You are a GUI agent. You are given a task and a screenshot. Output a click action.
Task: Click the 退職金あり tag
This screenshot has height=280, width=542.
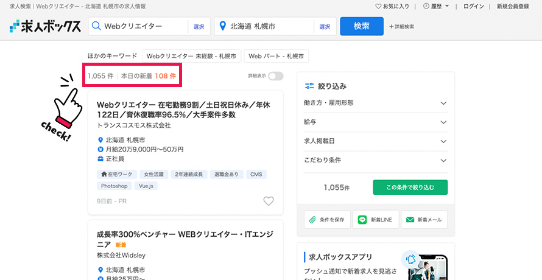227,175
